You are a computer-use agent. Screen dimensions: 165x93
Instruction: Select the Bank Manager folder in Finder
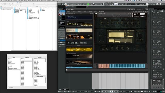[x=18, y=8]
